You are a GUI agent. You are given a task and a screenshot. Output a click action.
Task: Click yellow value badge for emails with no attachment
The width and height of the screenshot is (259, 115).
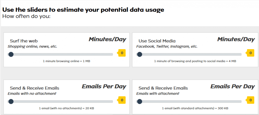(x=122, y=100)
